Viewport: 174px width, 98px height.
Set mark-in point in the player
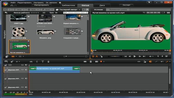pyautogui.click(x=158, y=56)
